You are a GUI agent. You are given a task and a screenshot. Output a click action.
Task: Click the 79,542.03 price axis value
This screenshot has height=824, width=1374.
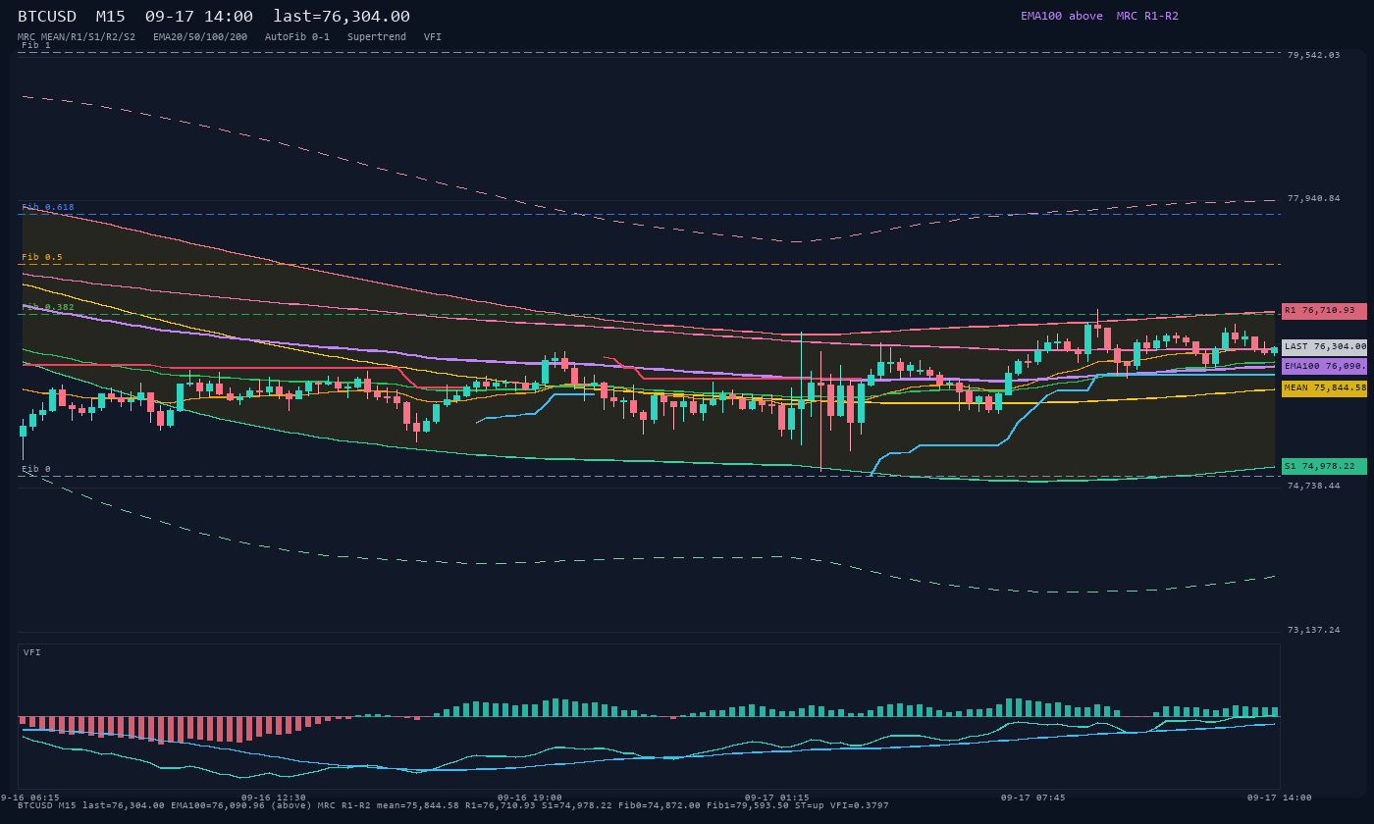[1313, 55]
